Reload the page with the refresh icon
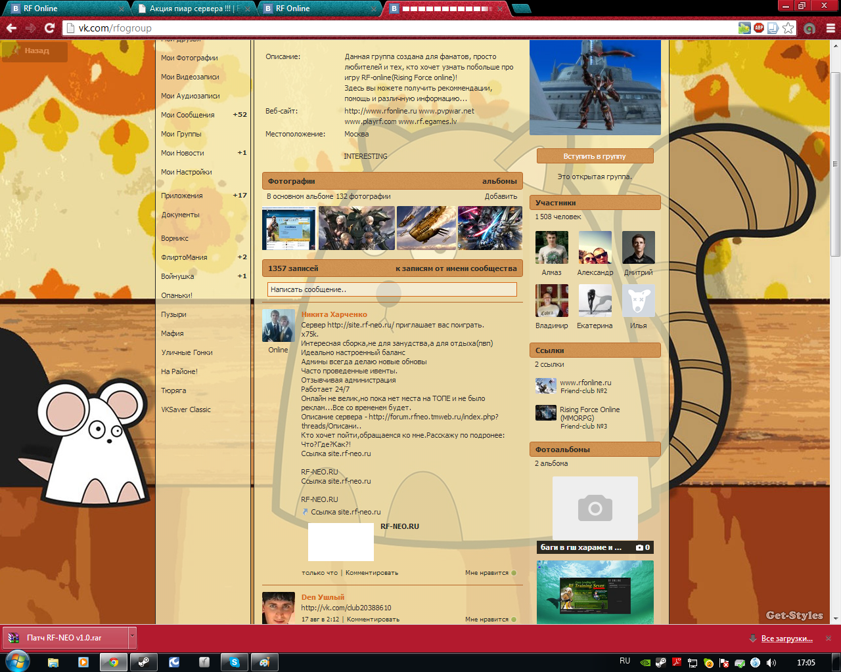 [x=49, y=28]
